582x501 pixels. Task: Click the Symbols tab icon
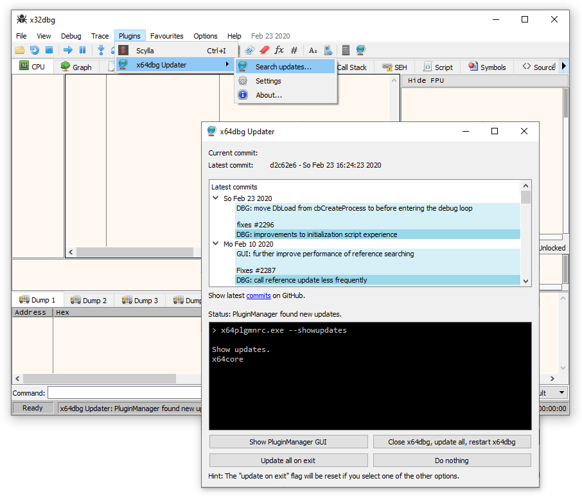pos(473,66)
